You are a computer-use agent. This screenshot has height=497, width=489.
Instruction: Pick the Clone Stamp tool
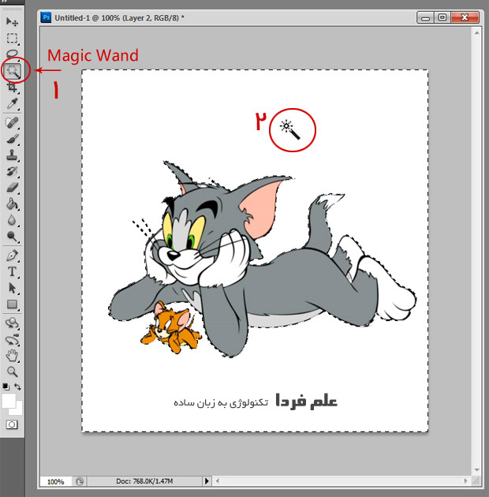[13, 155]
